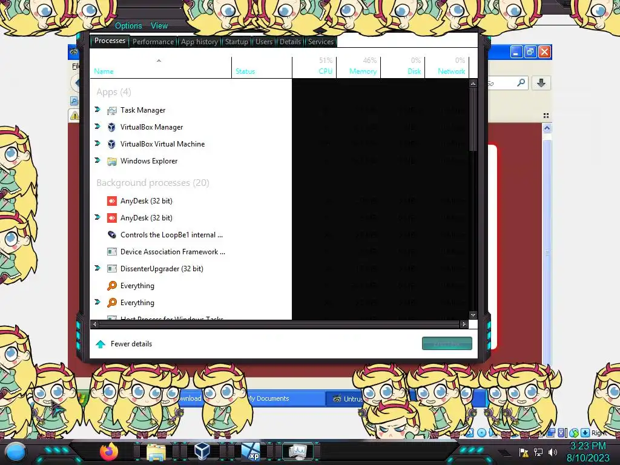Click the first AnyDesk (32 bit) red icon
The height and width of the screenshot is (465, 620).
coord(112,201)
